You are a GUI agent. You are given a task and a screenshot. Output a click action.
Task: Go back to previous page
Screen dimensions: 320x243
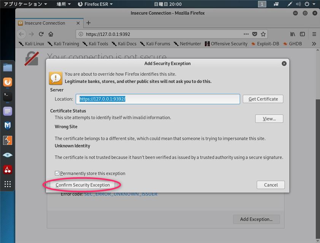click(21, 34)
